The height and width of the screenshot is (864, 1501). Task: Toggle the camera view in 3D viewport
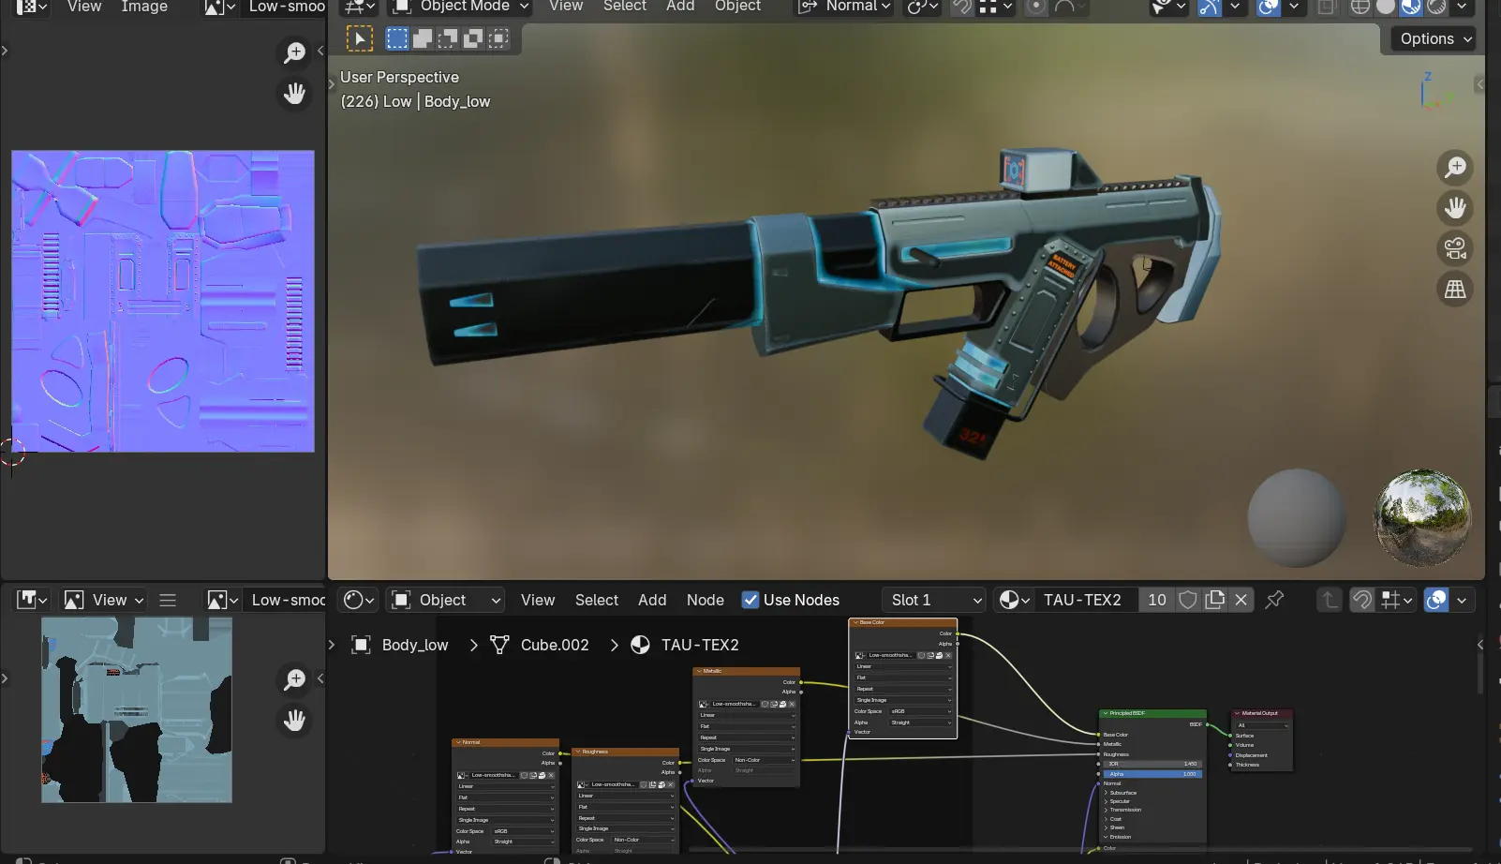tap(1454, 249)
